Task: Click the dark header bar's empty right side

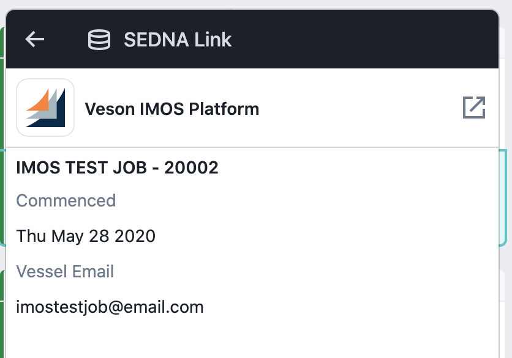Action: coord(366,39)
